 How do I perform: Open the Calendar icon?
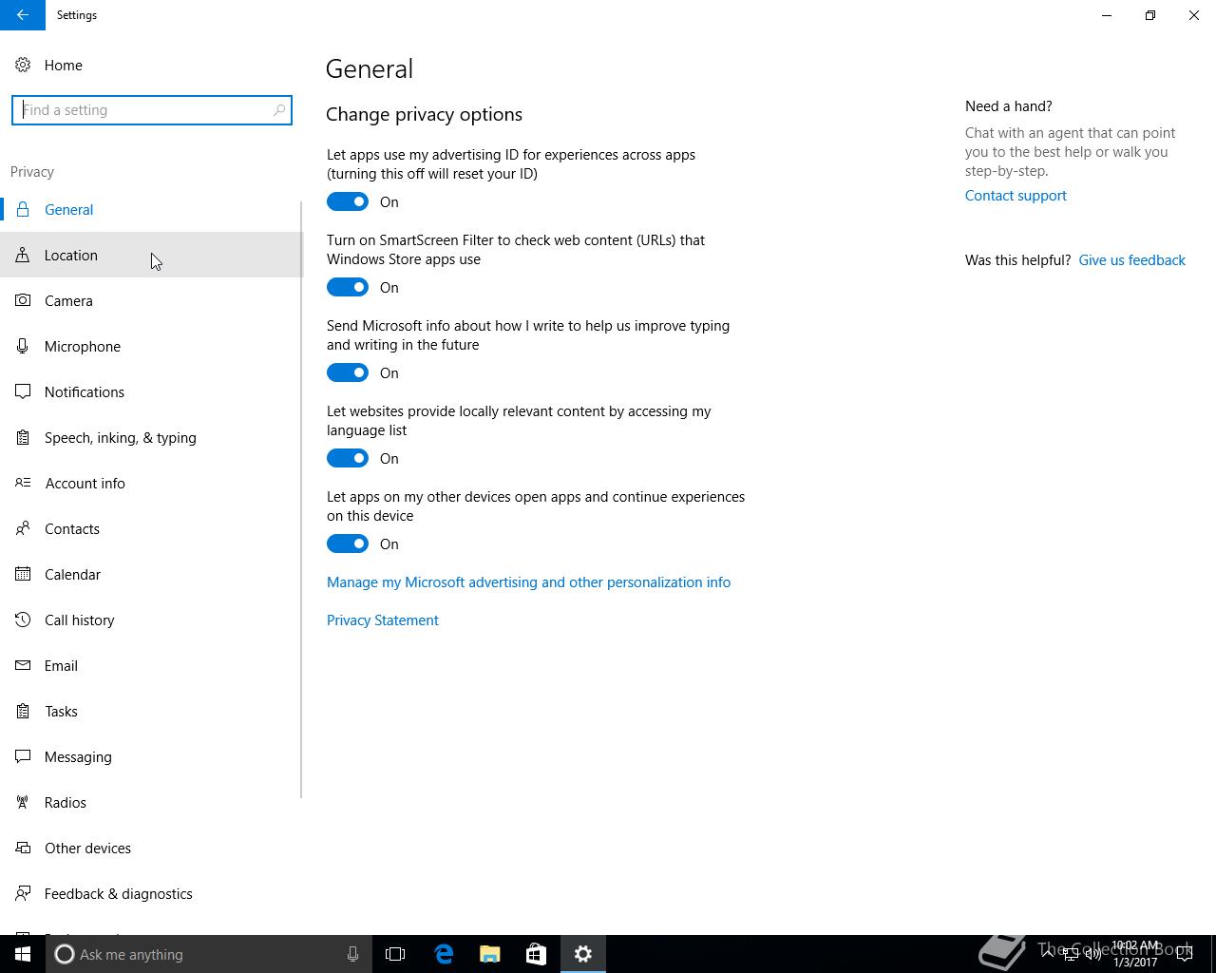pyautogui.click(x=23, y=574)
